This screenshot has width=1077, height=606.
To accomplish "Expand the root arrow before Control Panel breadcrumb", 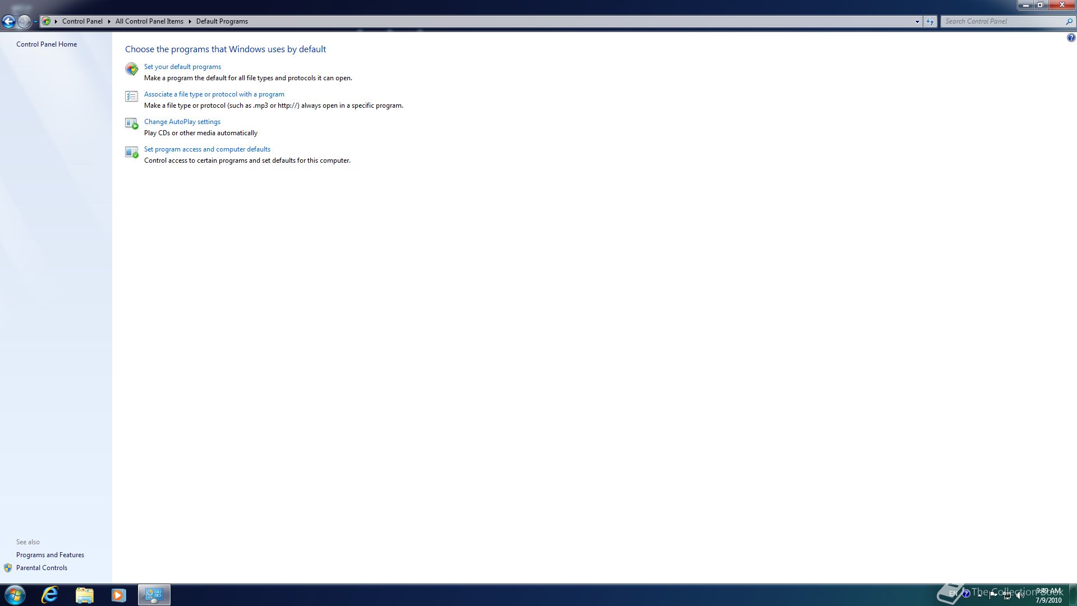I will (56, 21).
